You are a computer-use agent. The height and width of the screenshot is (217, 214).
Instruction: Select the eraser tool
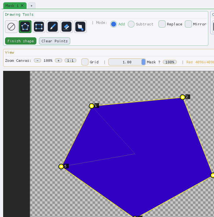[67, 27]
